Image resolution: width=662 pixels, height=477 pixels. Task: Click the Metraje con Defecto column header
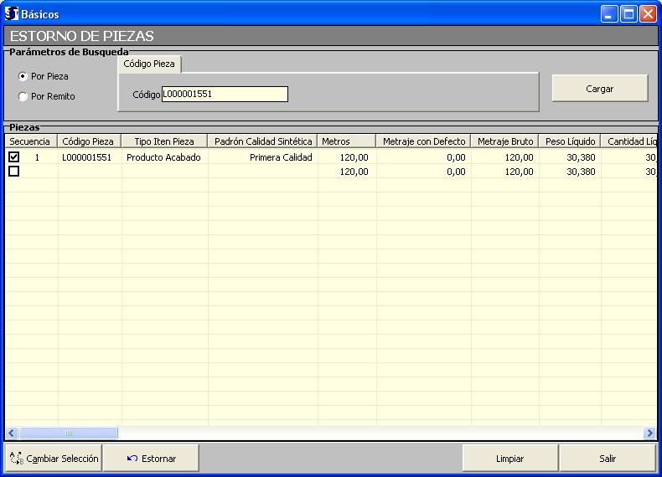[423, 141]
